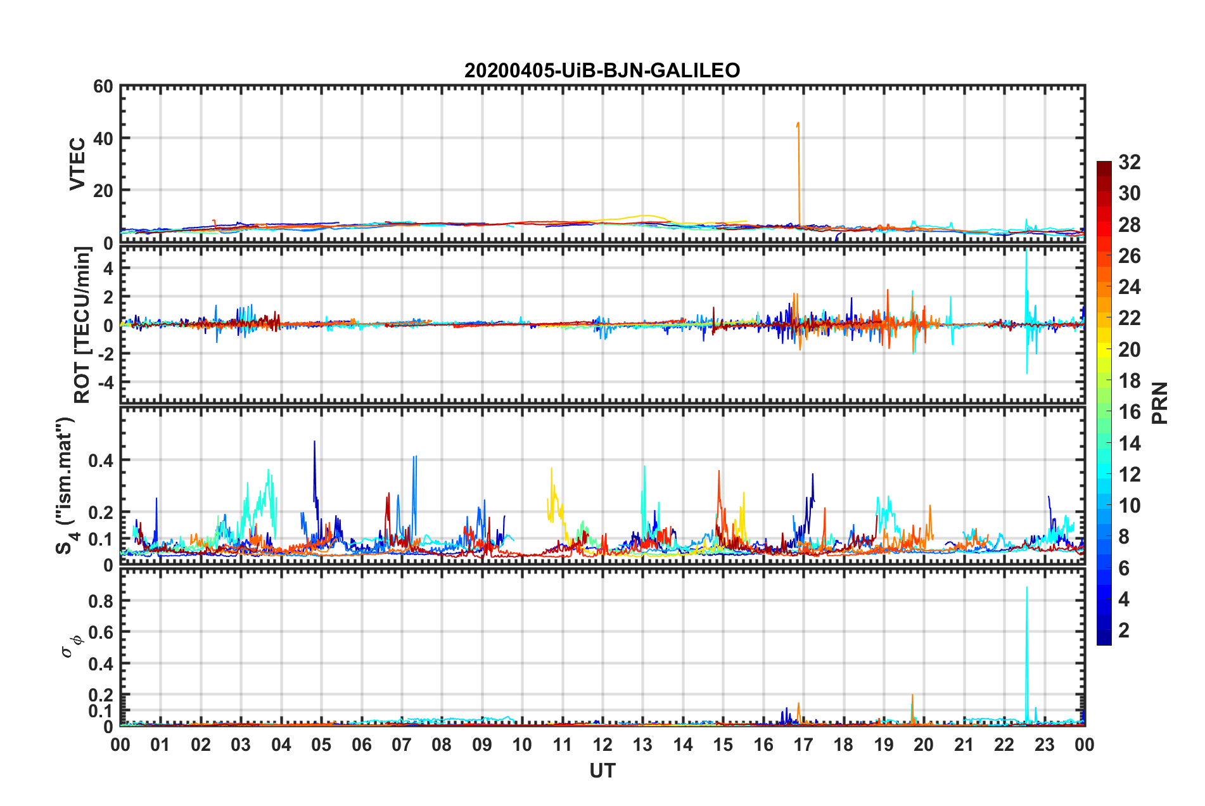Select the PRN colorbar label

coord(1159,403)
